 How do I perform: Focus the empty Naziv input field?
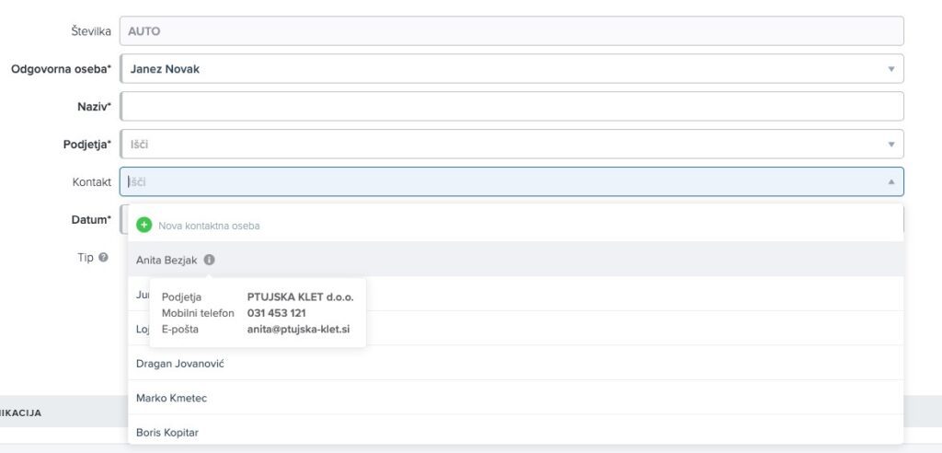pos(511,107)
